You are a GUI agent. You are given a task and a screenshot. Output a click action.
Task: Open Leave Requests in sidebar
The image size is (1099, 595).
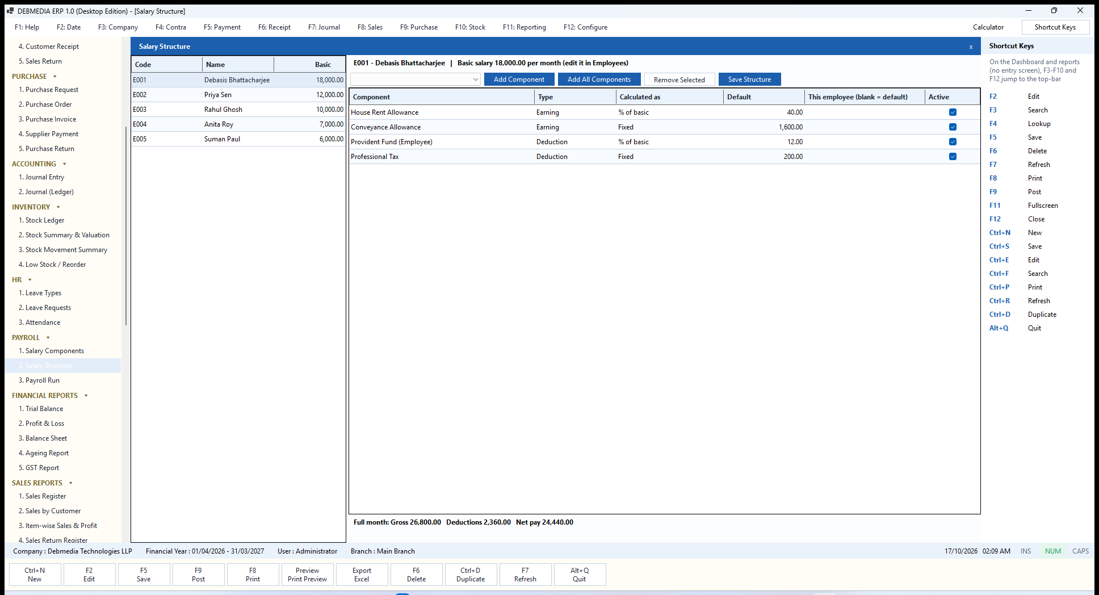click(x=45, y=308)
